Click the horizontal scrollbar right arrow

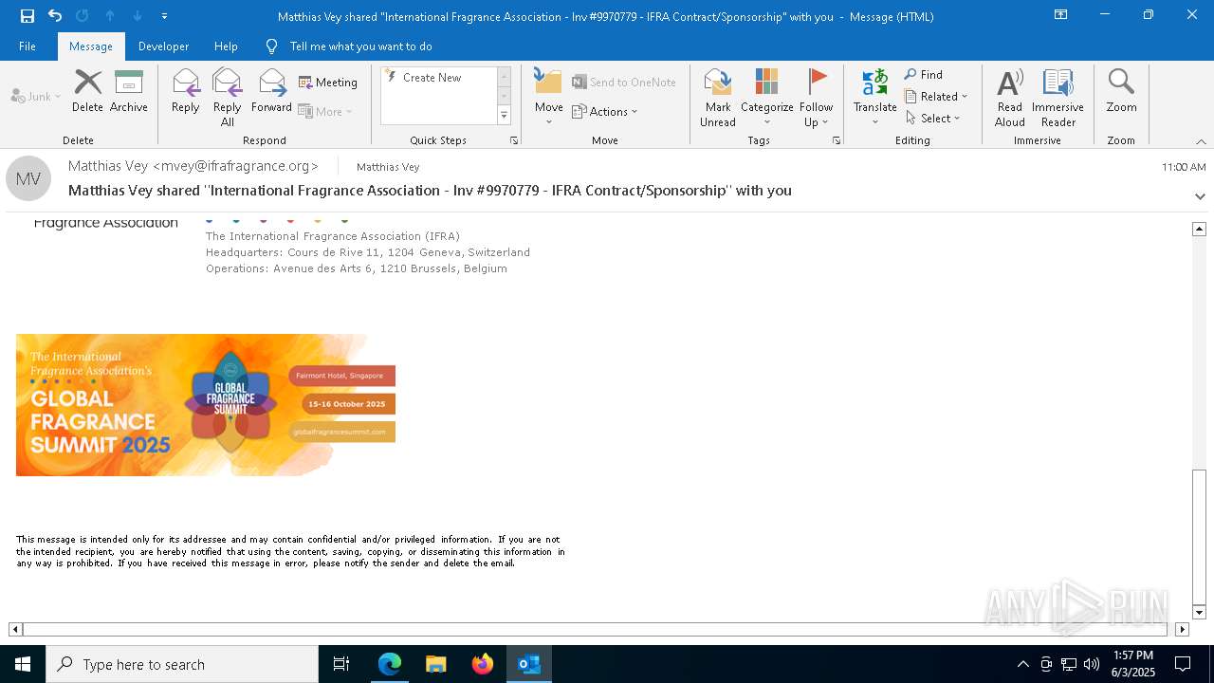click(x=1182, y=629)
